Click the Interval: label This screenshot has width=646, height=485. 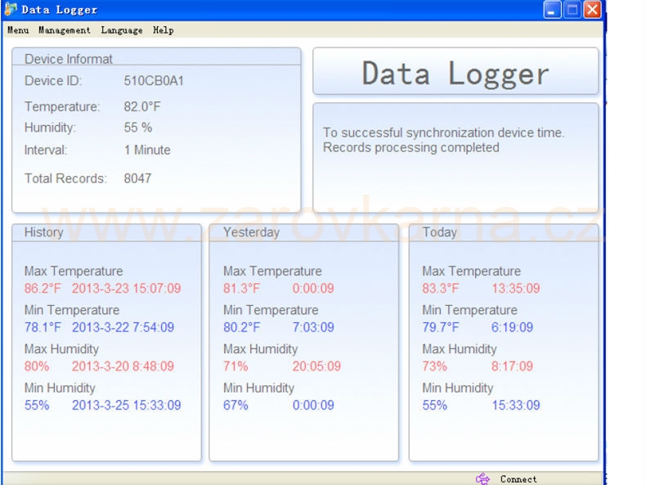(x=45, y=150)
